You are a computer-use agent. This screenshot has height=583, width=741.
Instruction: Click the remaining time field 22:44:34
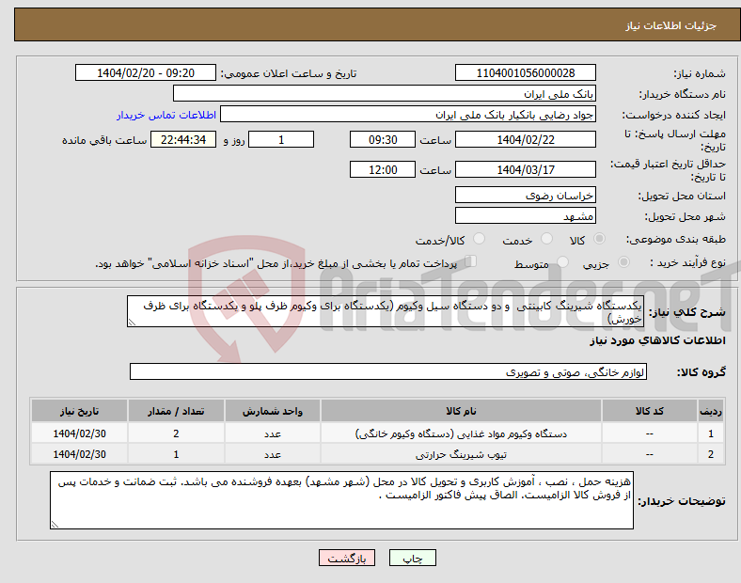[183, 140]
